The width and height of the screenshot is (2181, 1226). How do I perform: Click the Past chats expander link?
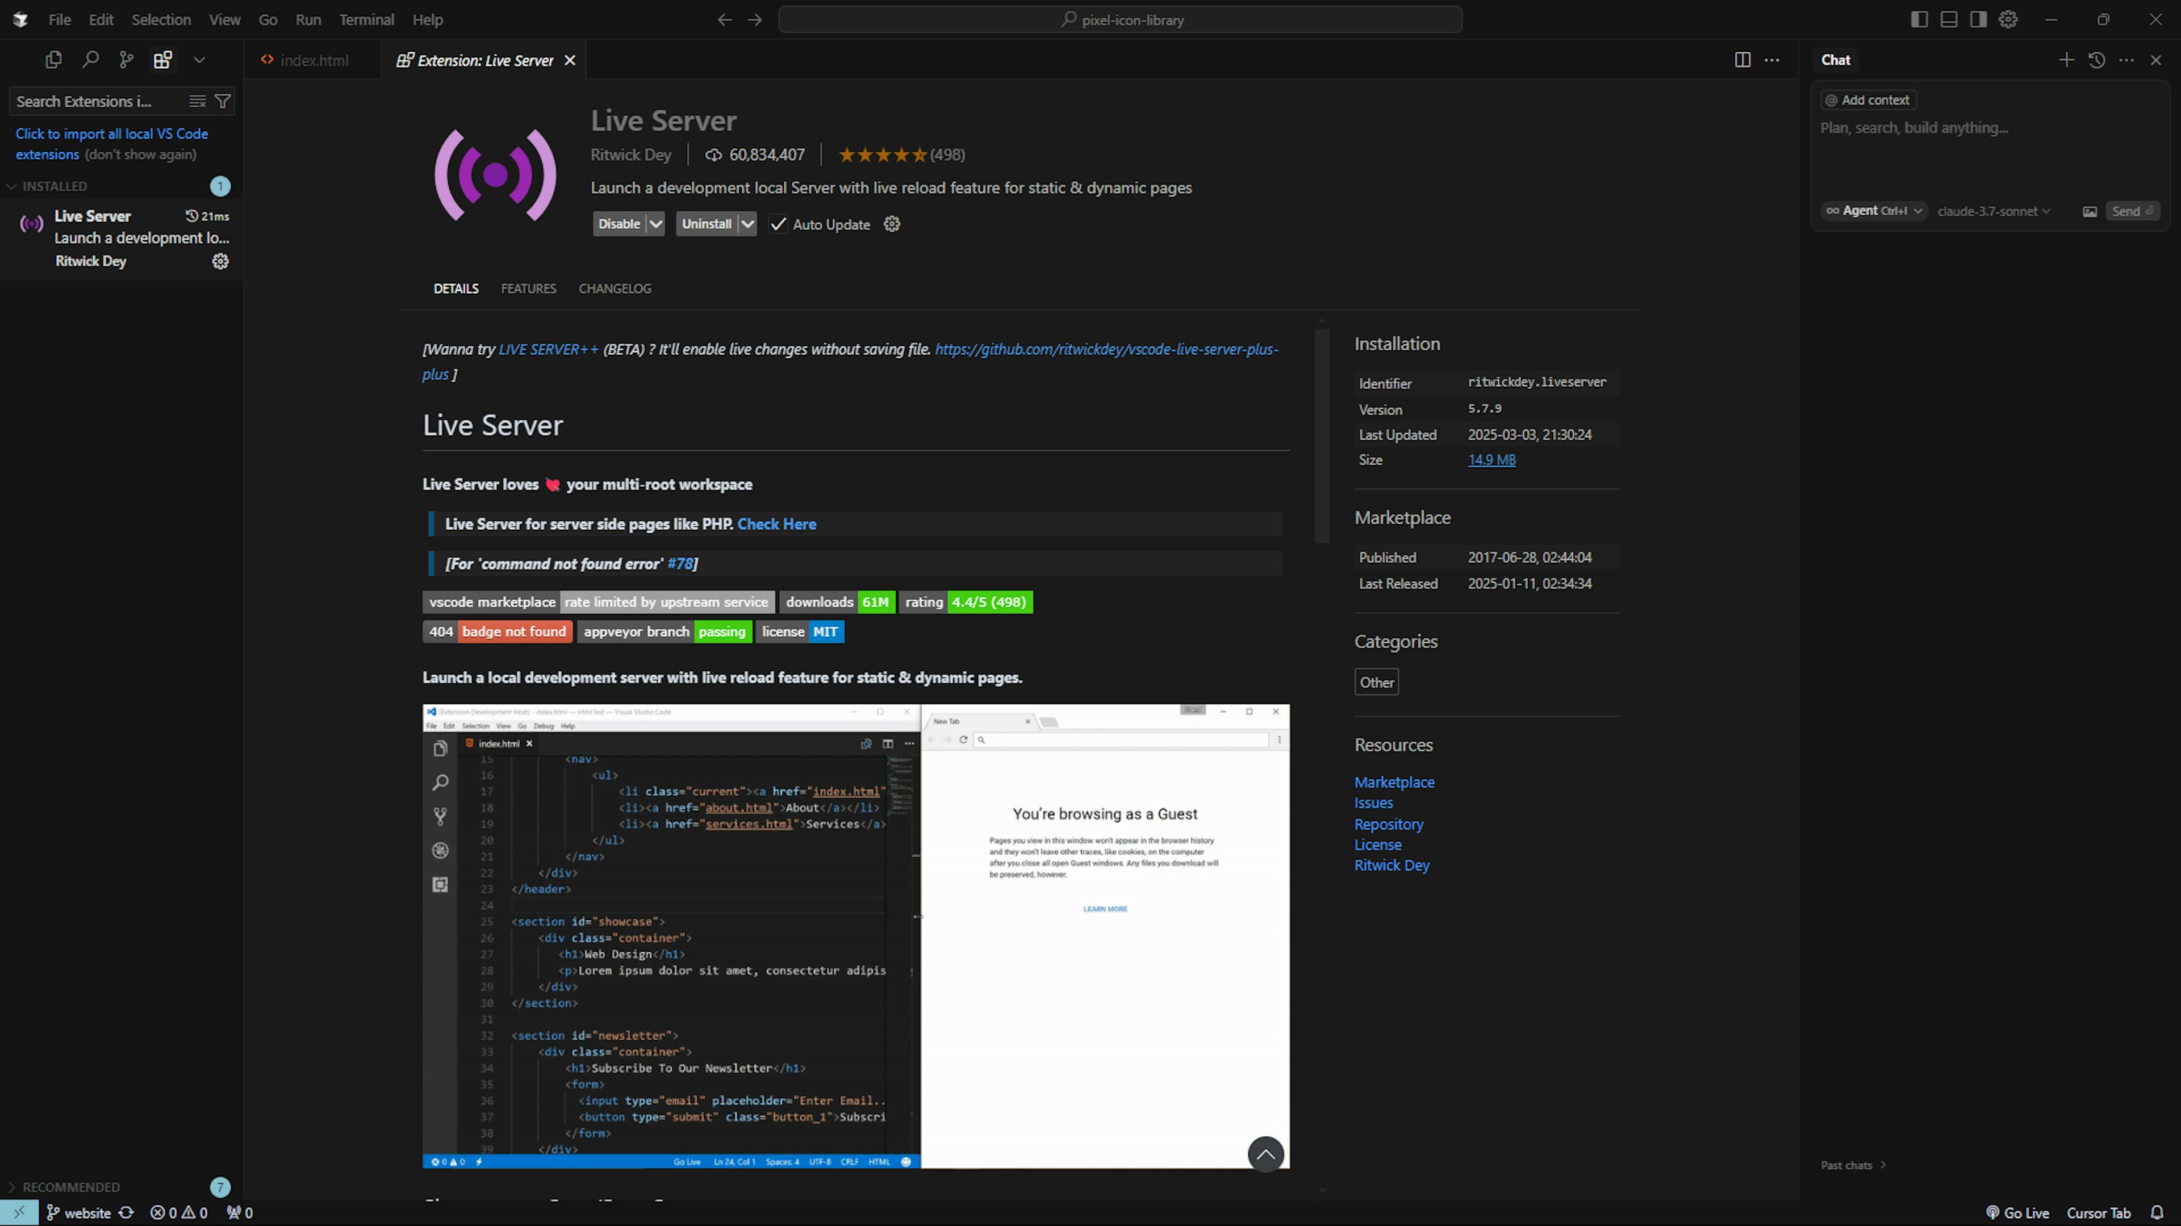point(1853,1165)
